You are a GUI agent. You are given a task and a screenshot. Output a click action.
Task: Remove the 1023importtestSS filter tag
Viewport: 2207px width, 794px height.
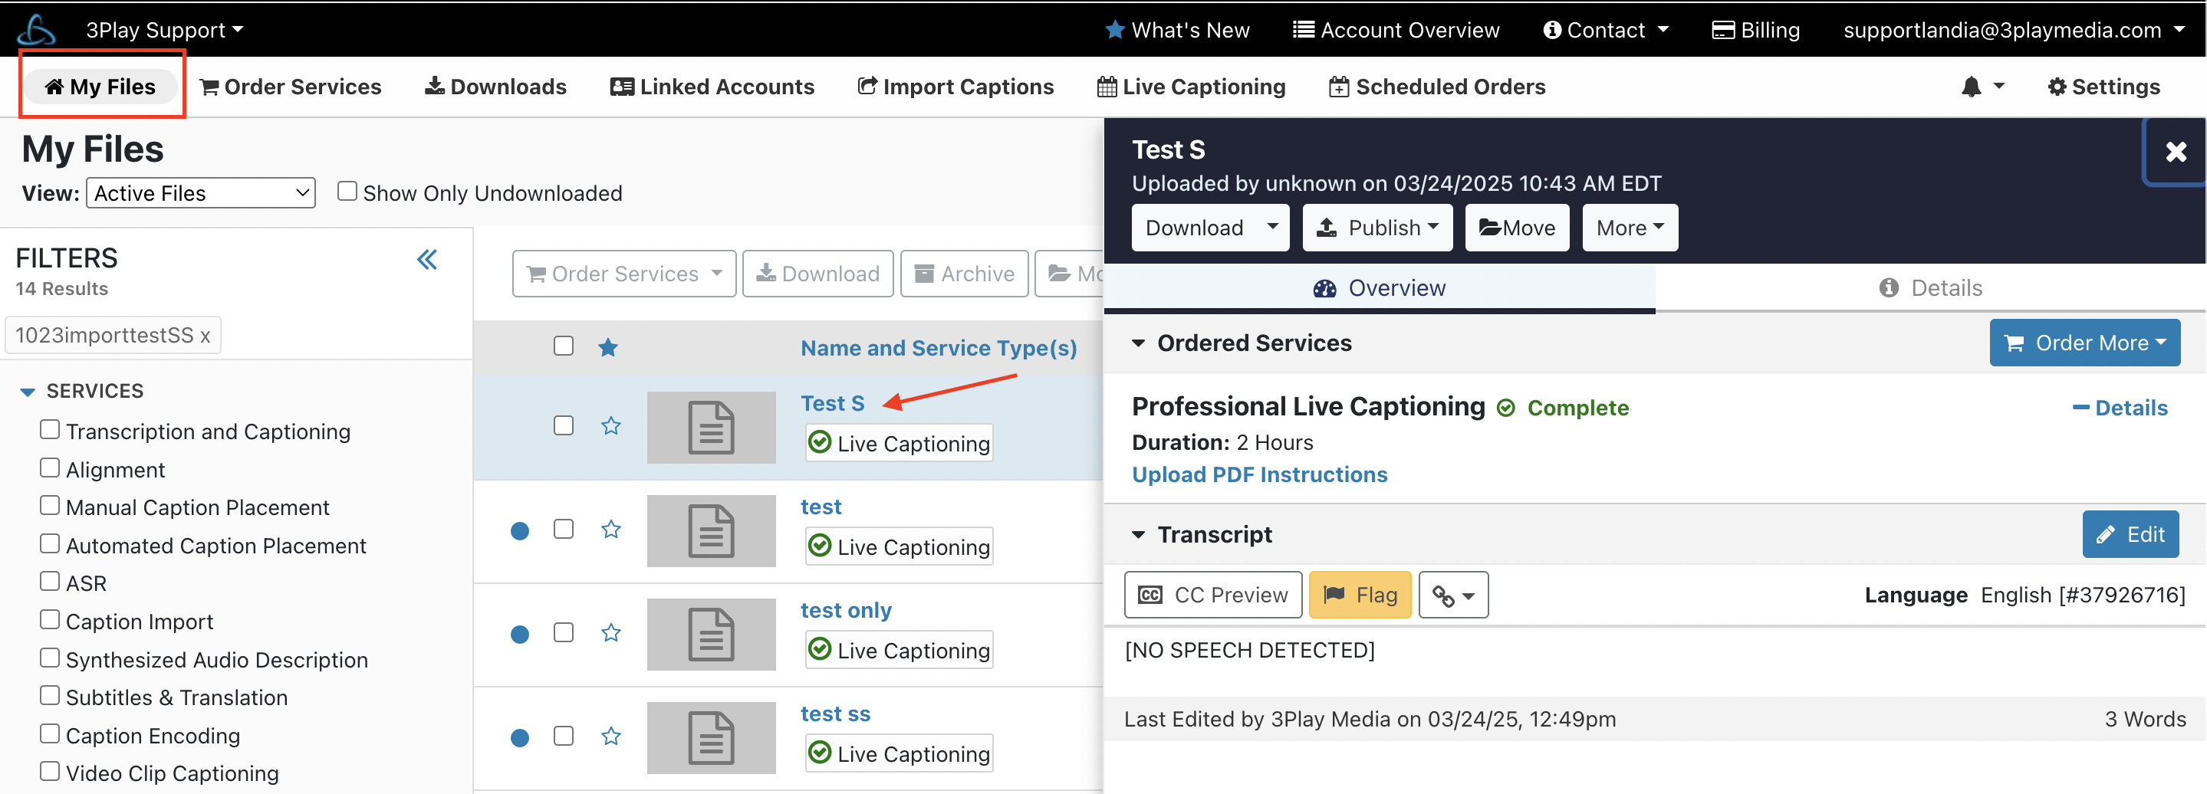pos(205,336)
